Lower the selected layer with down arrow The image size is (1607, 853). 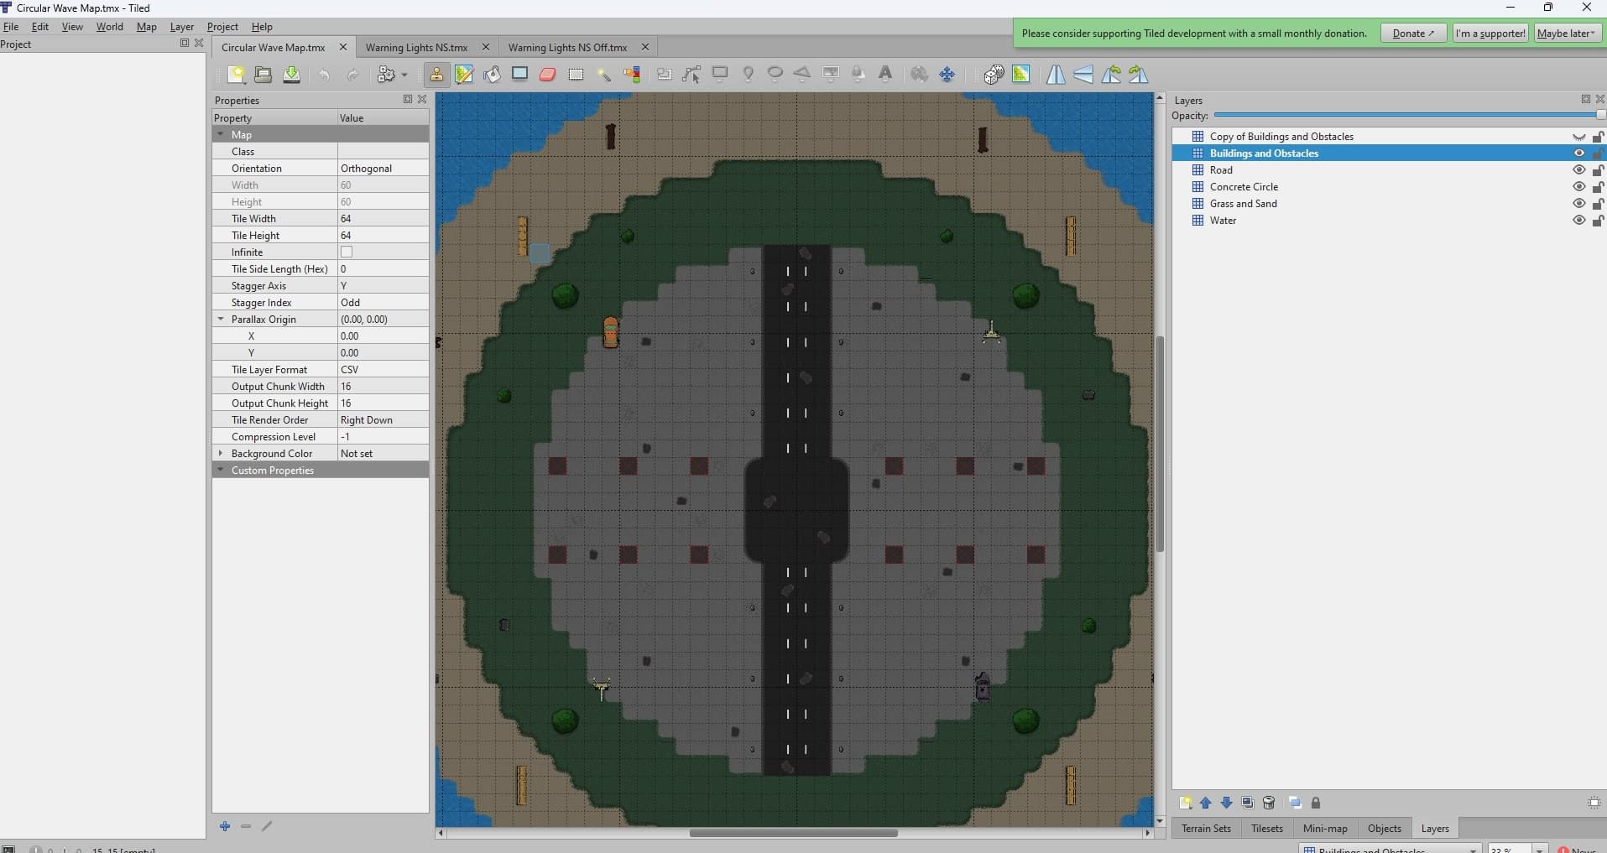point(1227,803)
